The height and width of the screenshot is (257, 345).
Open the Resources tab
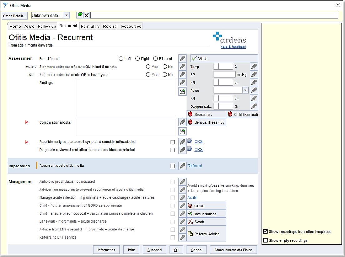(x=131, y=26)
